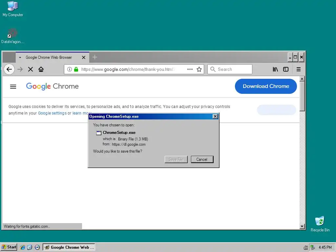Click the vertical scrollbar thumb
Image resolution: width=336 pixels, height=252 pixels.
[x=302, y=96]
